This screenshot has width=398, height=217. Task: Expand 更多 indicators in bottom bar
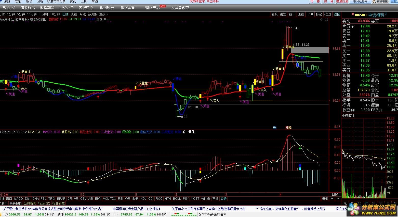click(215, 199)
